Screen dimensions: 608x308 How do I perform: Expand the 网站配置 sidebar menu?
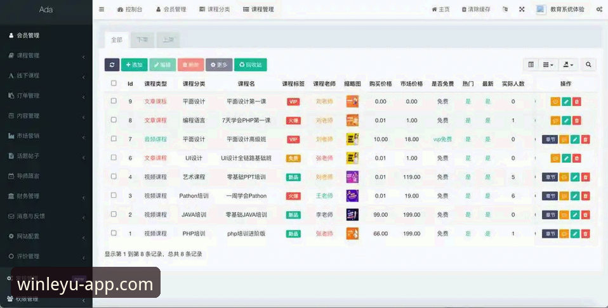[46, 236]
